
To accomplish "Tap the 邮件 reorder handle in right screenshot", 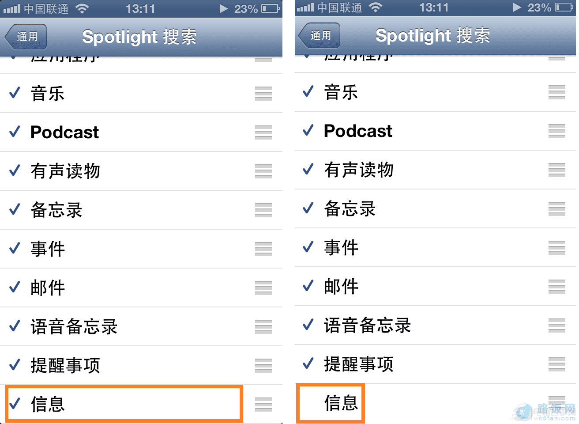I will coord(556,287).
